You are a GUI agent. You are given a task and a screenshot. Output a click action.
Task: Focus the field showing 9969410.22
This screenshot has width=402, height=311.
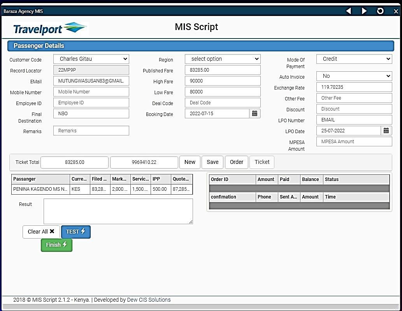click(x=144, y=162)
